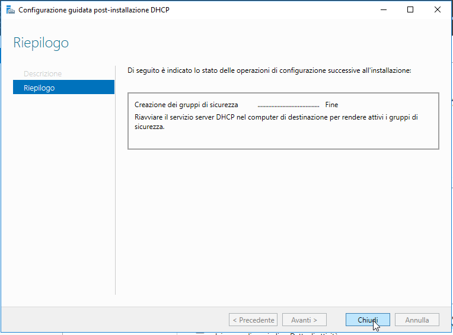Click the window title 'Configurazione guidata post-installazione DHCP'
The width and height of the screenshot is (453, 335).
click(94, 10)
